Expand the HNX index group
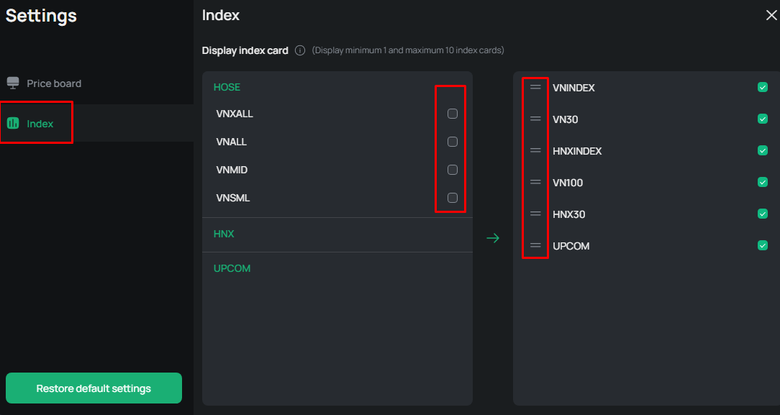This screenshot has width=780, height=415. coord(337,234)
